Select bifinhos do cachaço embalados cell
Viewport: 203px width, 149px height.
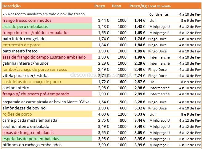[47, 145]
